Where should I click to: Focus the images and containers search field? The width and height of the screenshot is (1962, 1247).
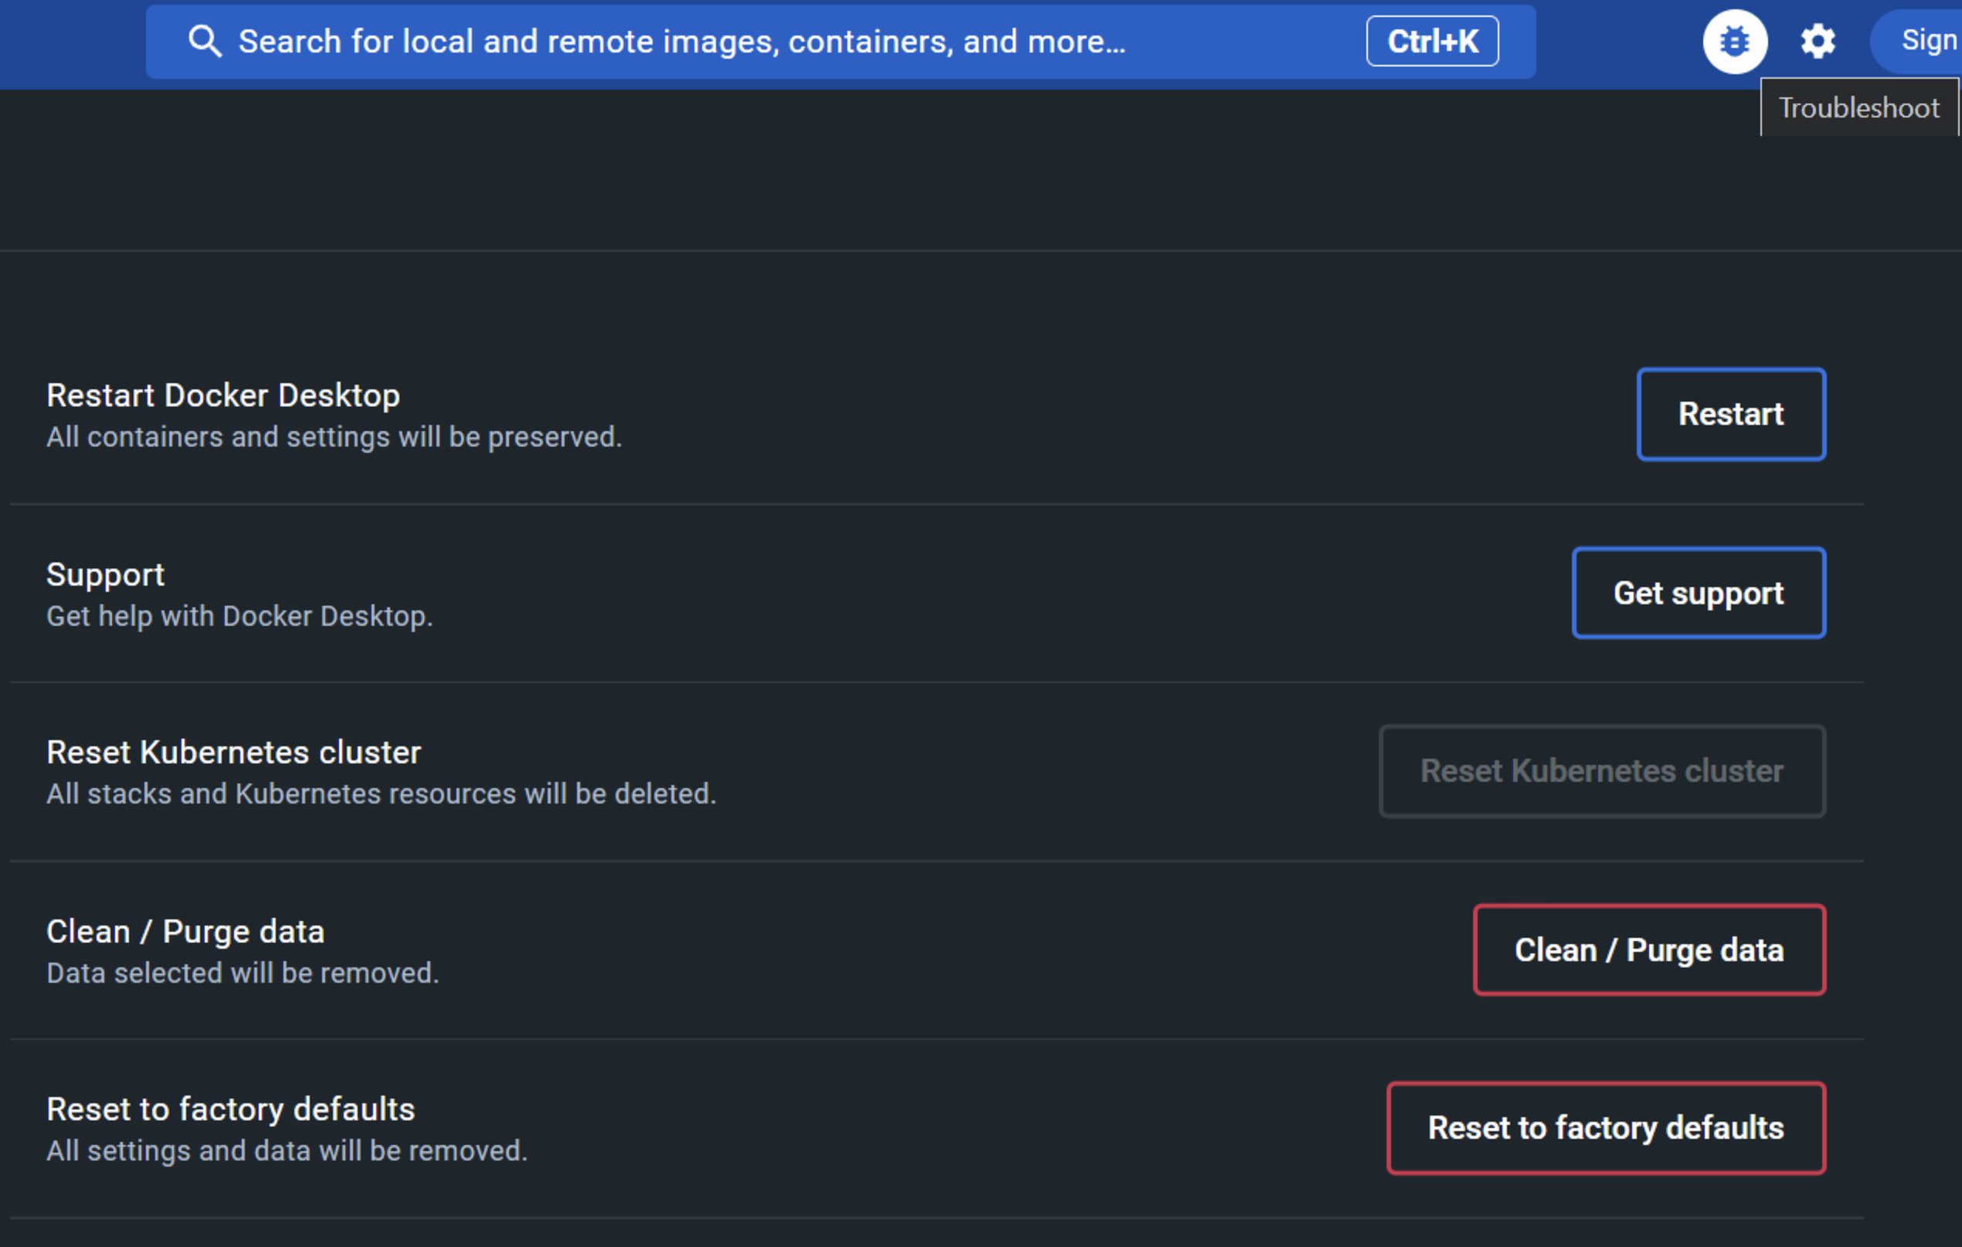(x=841, y=42)
